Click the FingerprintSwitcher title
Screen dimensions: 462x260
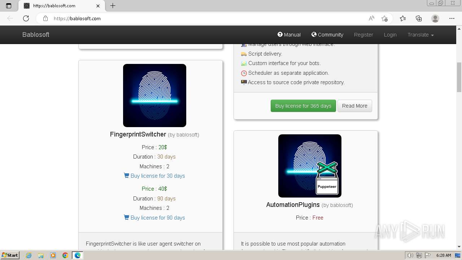[x=138, y=134]
